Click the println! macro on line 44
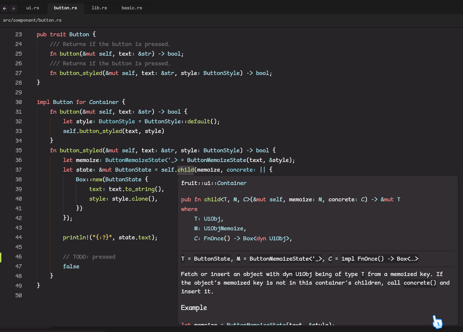This screenshot has width=463, height=332. tap(76, 237)
